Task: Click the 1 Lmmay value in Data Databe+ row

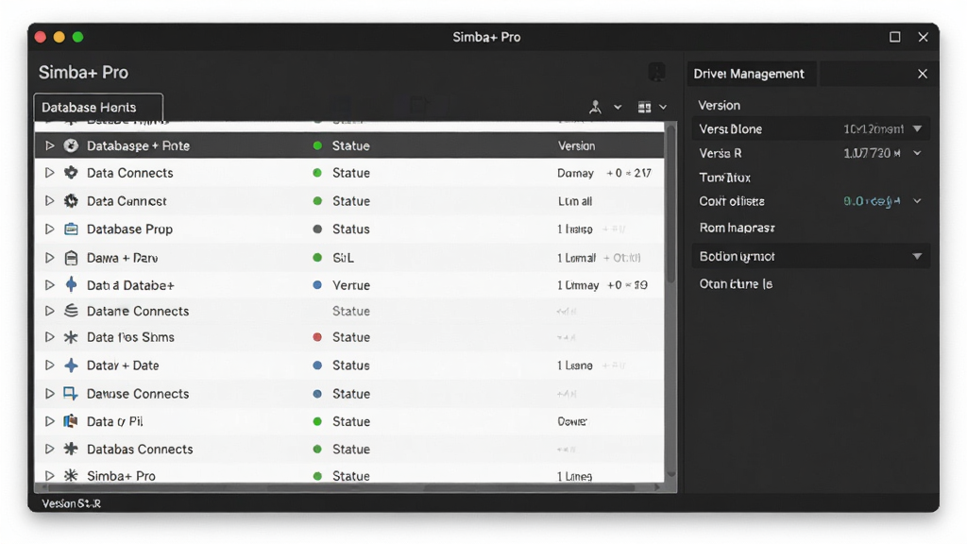Action: coord(578,285)
